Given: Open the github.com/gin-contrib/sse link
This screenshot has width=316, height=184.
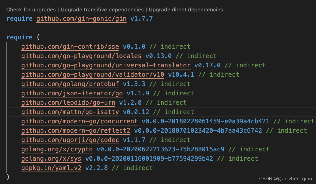Looking at the screenshot, I should pos(70,47).
